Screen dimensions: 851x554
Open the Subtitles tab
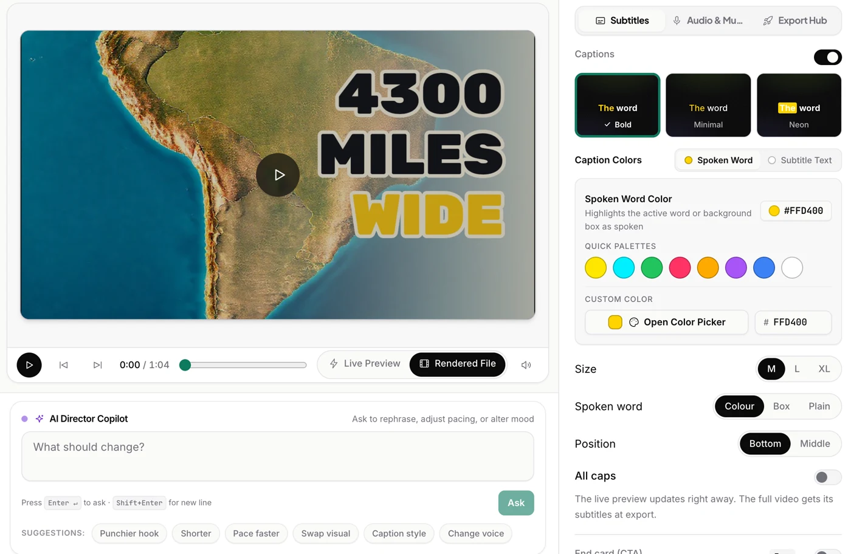(622, 21)
